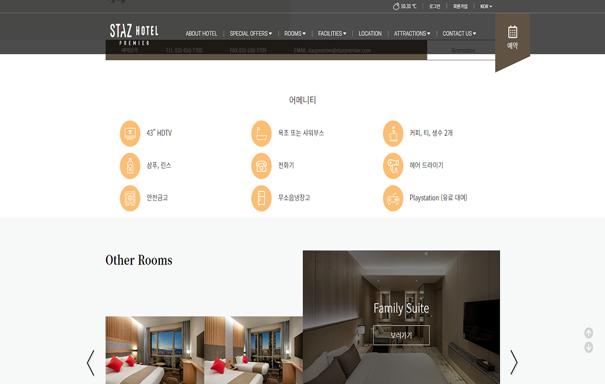Image resolution: width=605 pixels, height=384 pixels.
Task: Click the refrigerator amenity icon
Action: pos(261,198)
